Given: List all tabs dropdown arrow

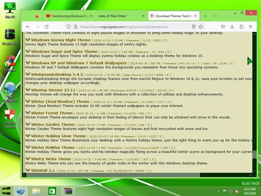Looking at the screenshot, I should [x=215, y=16].
